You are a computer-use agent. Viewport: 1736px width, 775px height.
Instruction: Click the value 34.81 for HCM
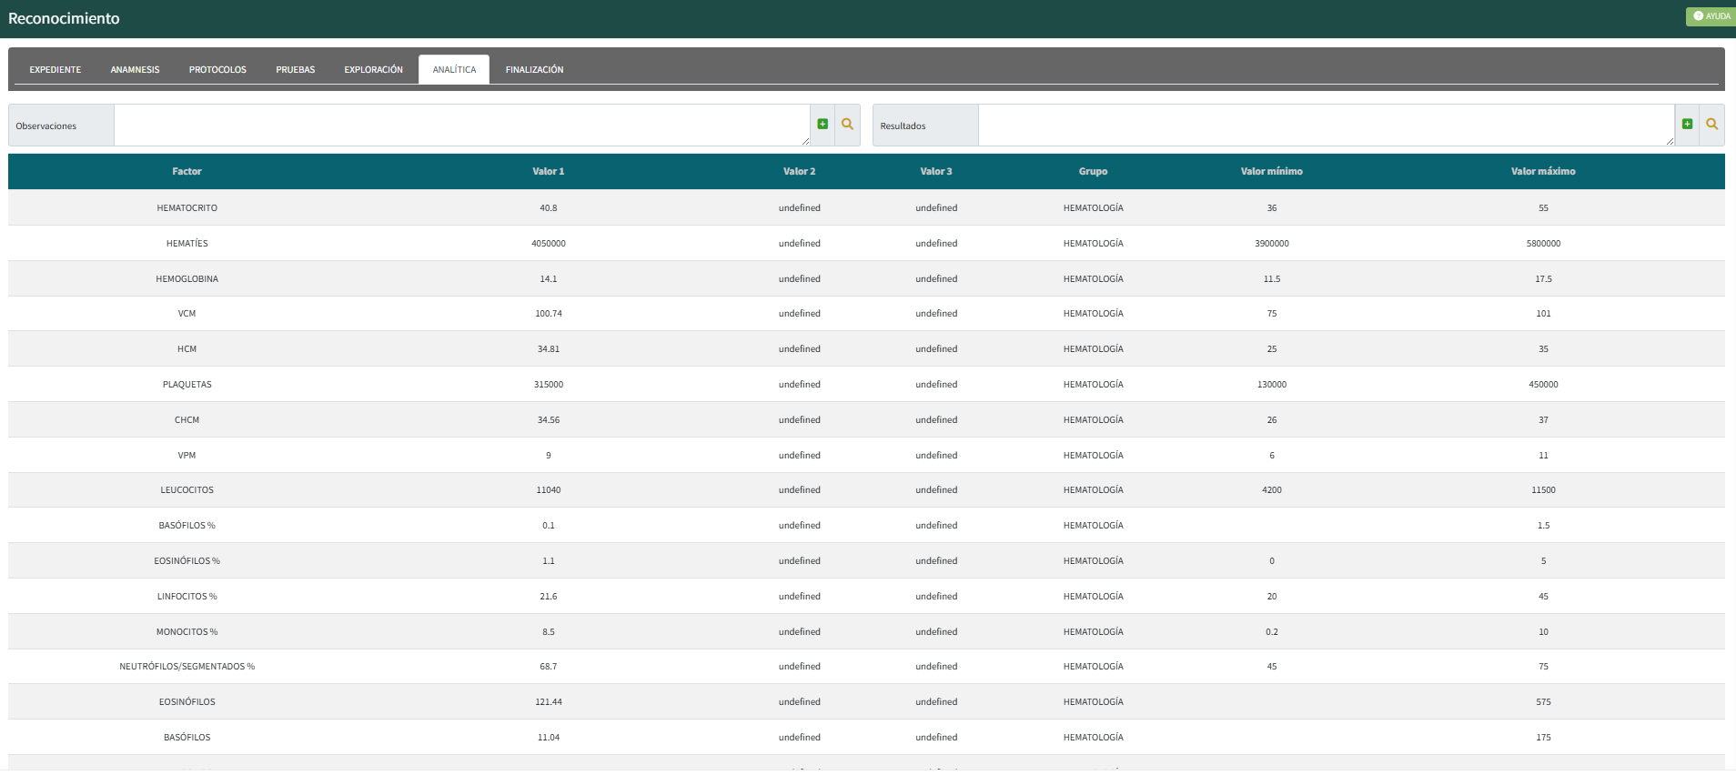click(549, 349)
